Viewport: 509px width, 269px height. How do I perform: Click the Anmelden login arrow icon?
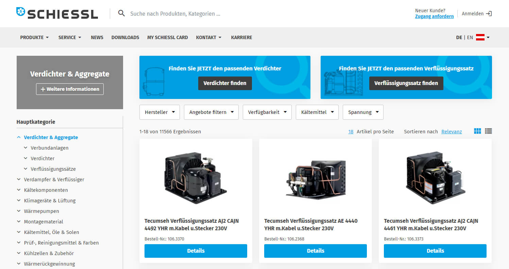[x=489, y=14]
